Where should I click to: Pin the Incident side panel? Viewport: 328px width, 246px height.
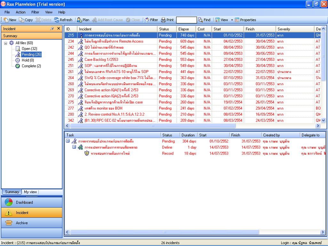click(x=52, y=29)
